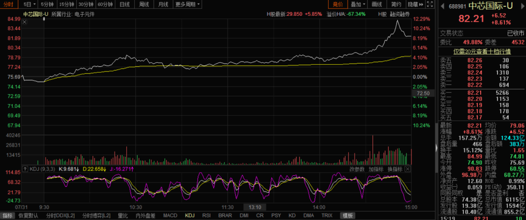Click 仅需20元查看十档行情 link
This screenshot has height=220, width=526.
[x=482, y=52]
